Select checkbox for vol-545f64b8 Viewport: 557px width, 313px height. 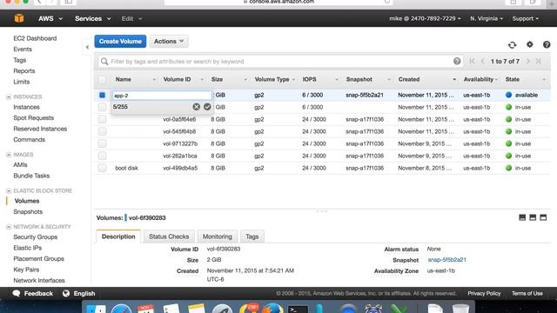[102, 131]
